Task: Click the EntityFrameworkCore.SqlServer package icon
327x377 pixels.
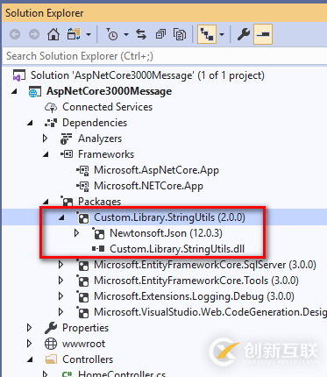Action: click(x=83, y=265)
